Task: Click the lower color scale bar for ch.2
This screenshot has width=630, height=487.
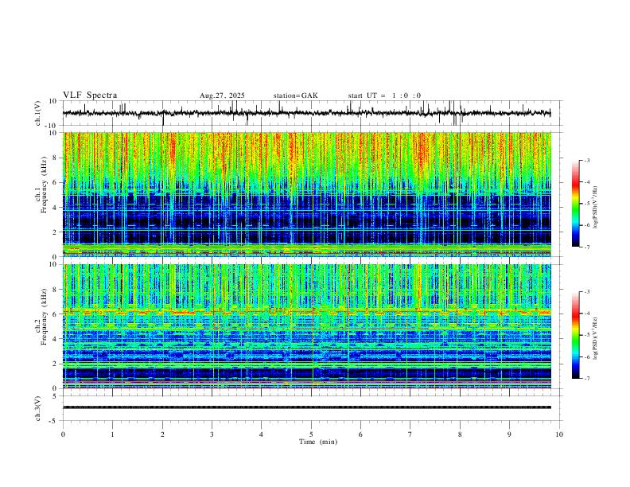Action: coord(576,335)
